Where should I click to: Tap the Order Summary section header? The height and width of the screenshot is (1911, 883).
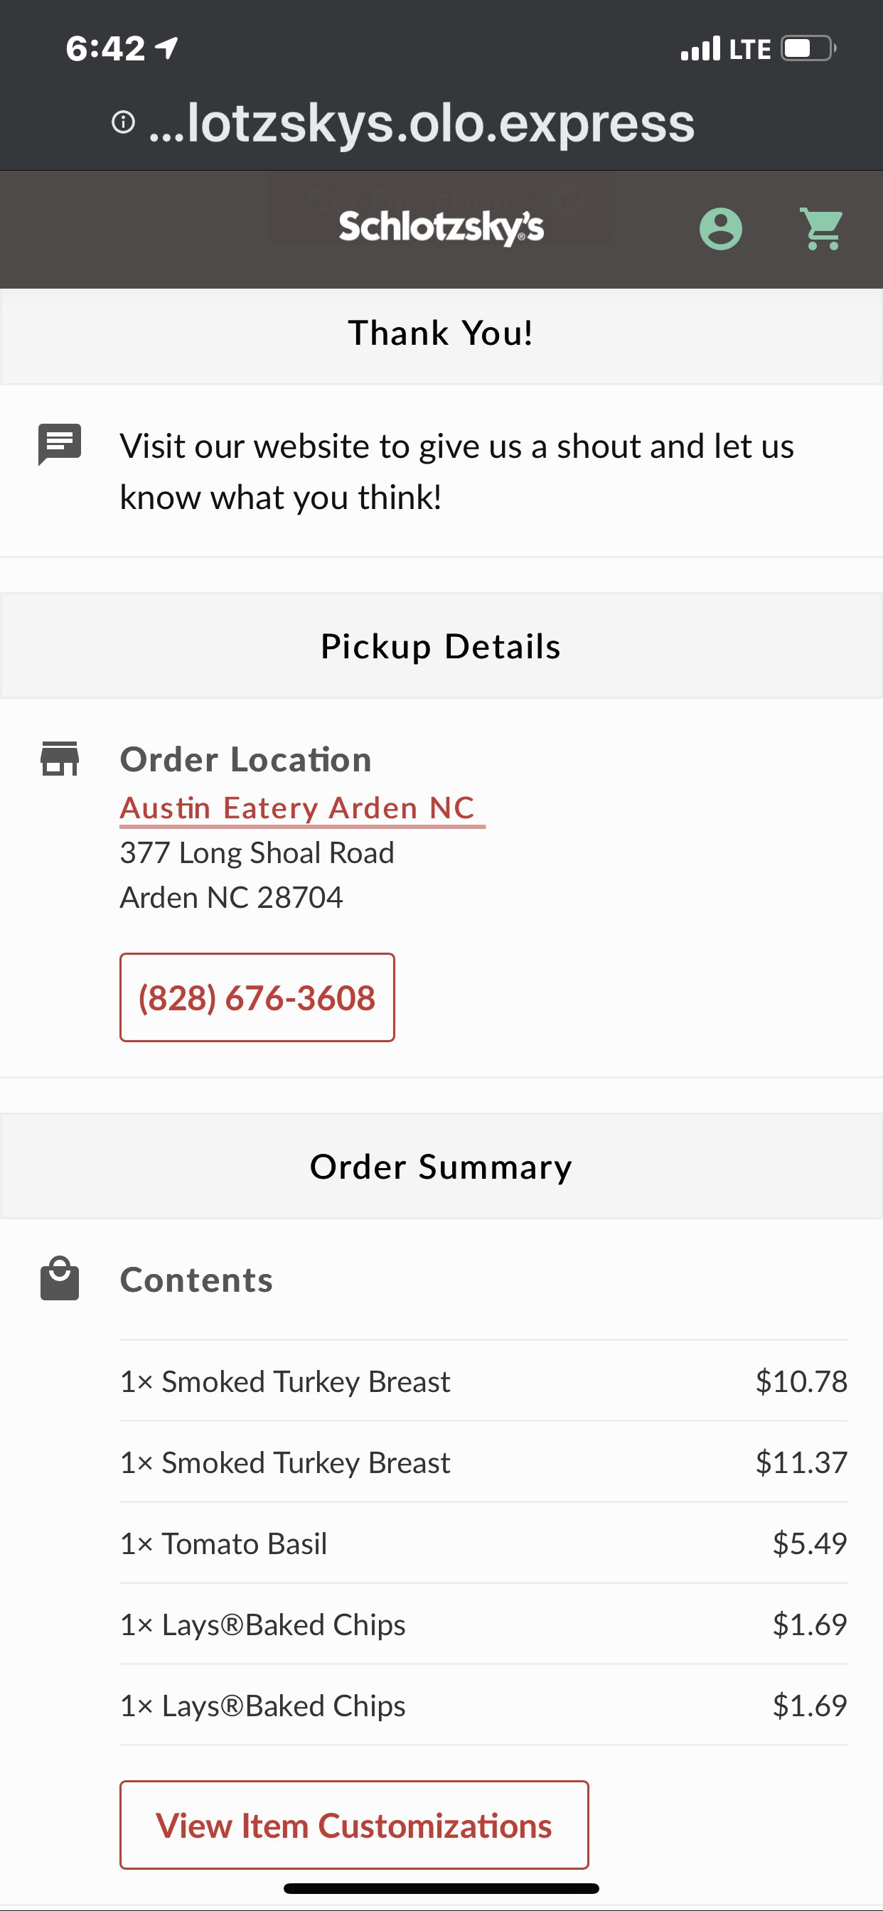click(441, 1166)
